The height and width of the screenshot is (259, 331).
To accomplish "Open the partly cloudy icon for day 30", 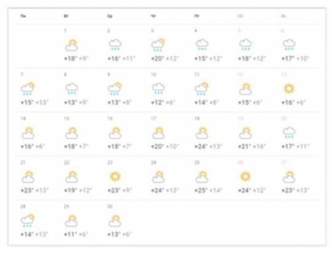I will 115,221.
